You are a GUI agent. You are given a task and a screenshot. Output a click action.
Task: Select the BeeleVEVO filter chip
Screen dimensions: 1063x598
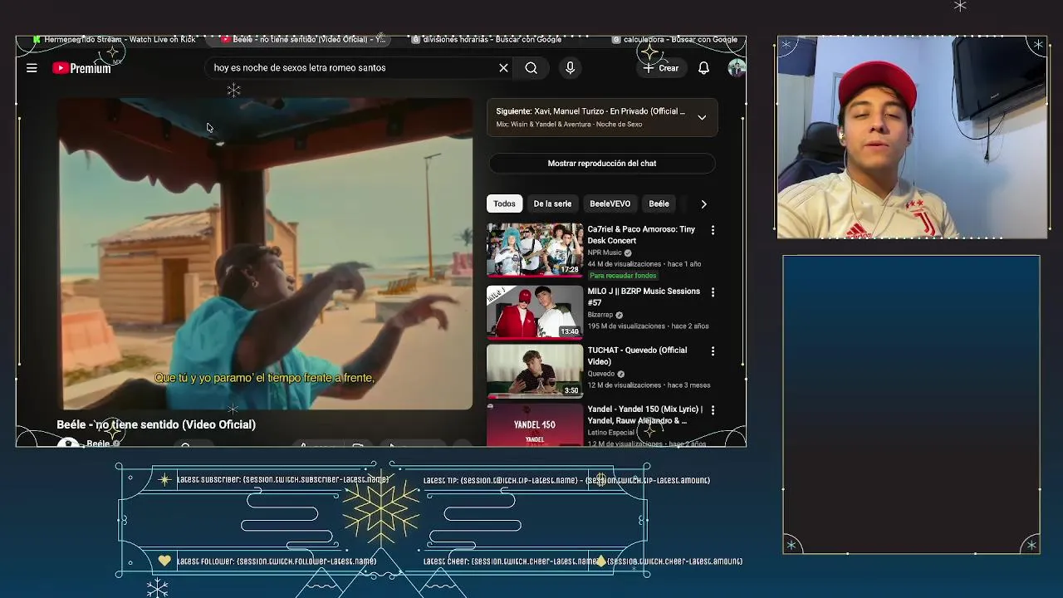(x=610, y=203)
